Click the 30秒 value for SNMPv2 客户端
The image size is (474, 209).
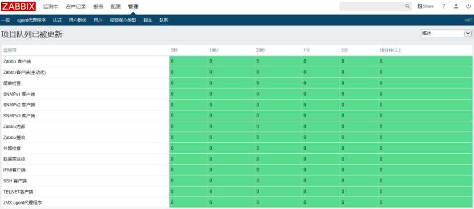[258, 105]
